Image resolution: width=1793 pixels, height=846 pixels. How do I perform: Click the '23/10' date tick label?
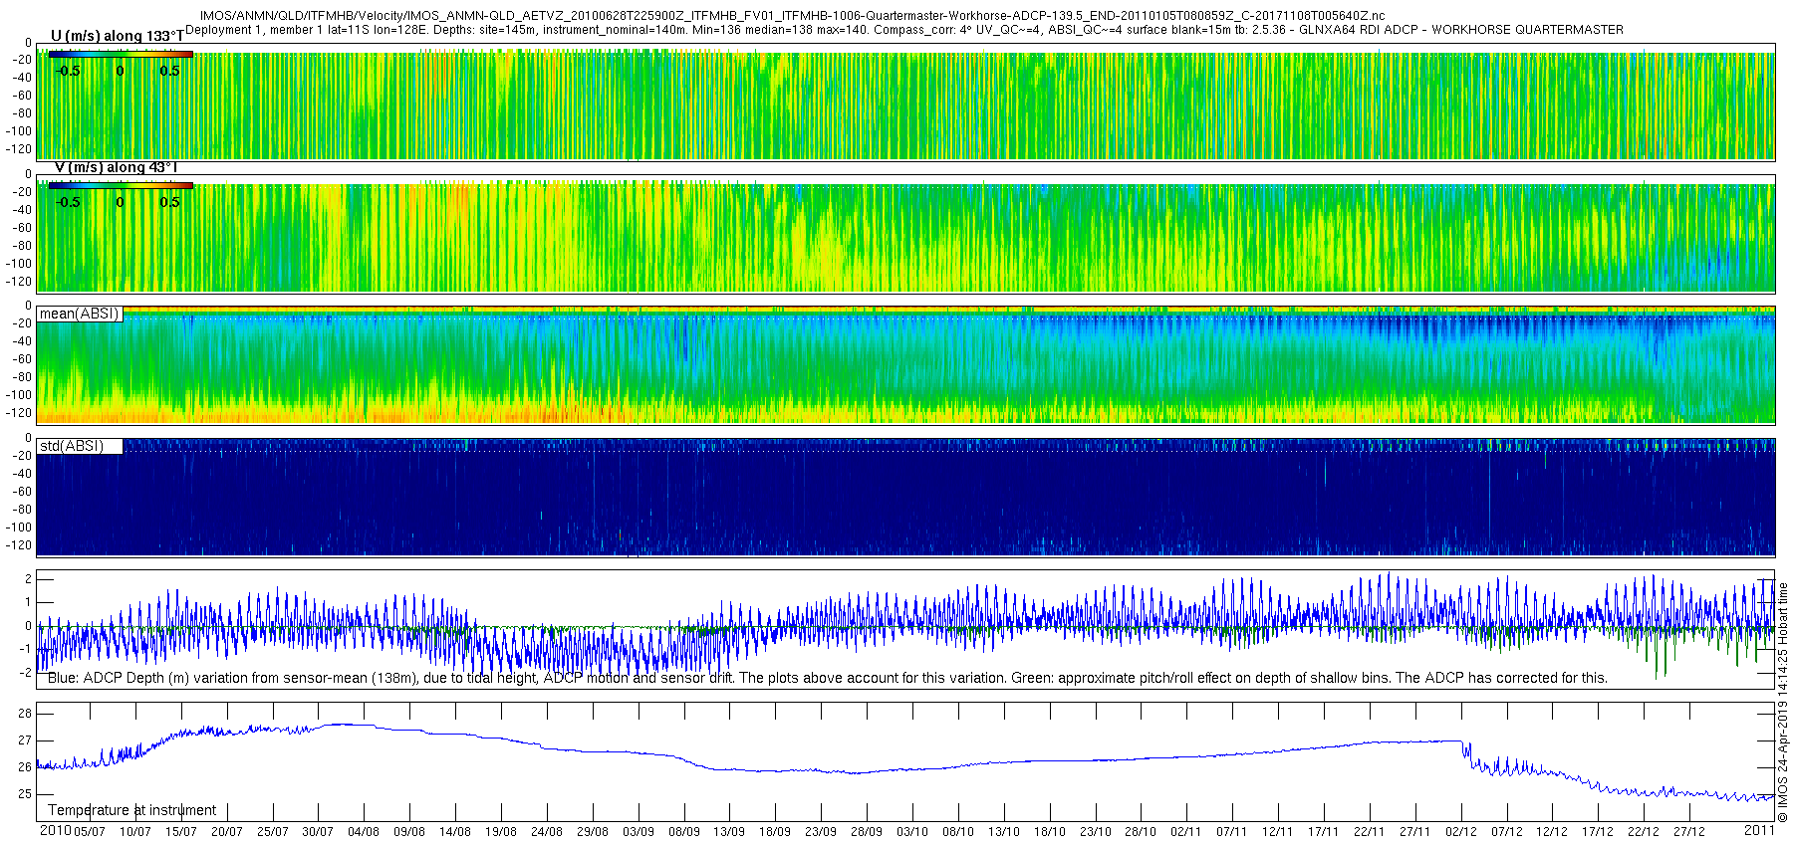[1096, 832]
